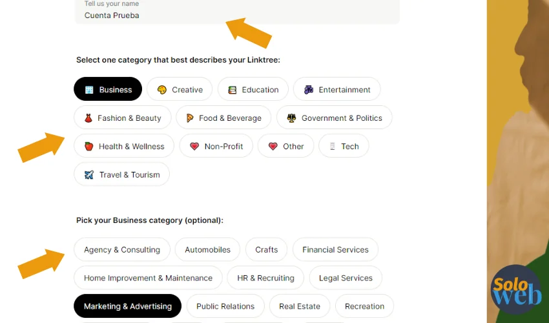Image resolution: width=549 pixels, height=323 pixels.
Task: Choose the Financial Services subcategory
Action: 335,249
